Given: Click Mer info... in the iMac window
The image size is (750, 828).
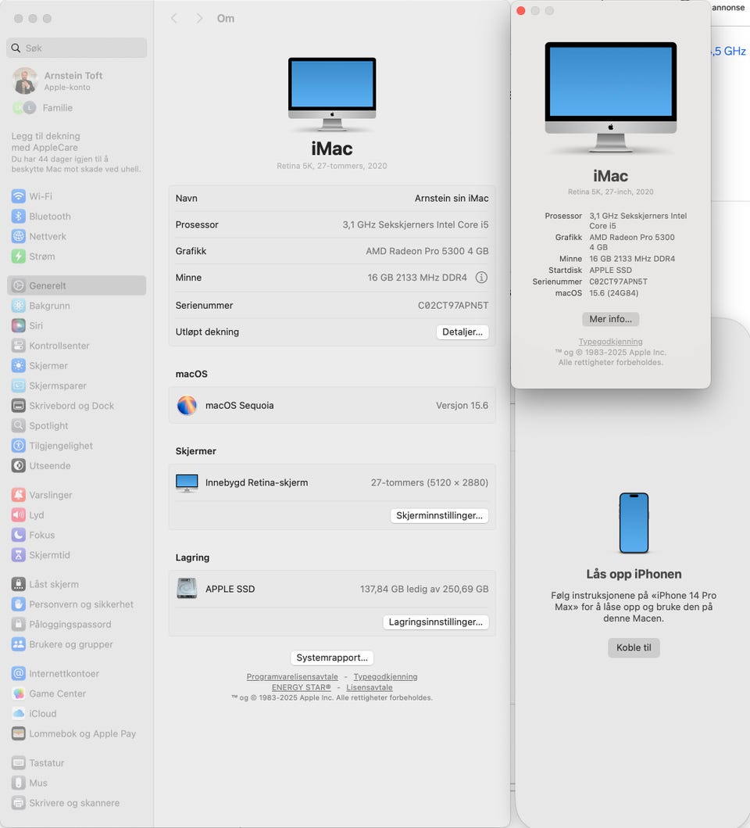Looking at the screenshot, I should point(611,319).
